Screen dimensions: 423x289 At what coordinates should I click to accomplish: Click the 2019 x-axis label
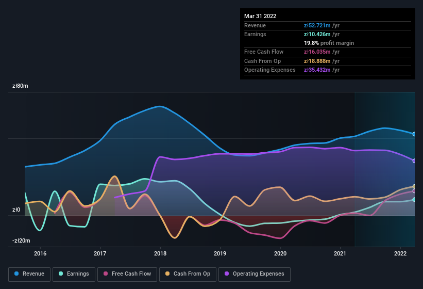tap(220, 253)
